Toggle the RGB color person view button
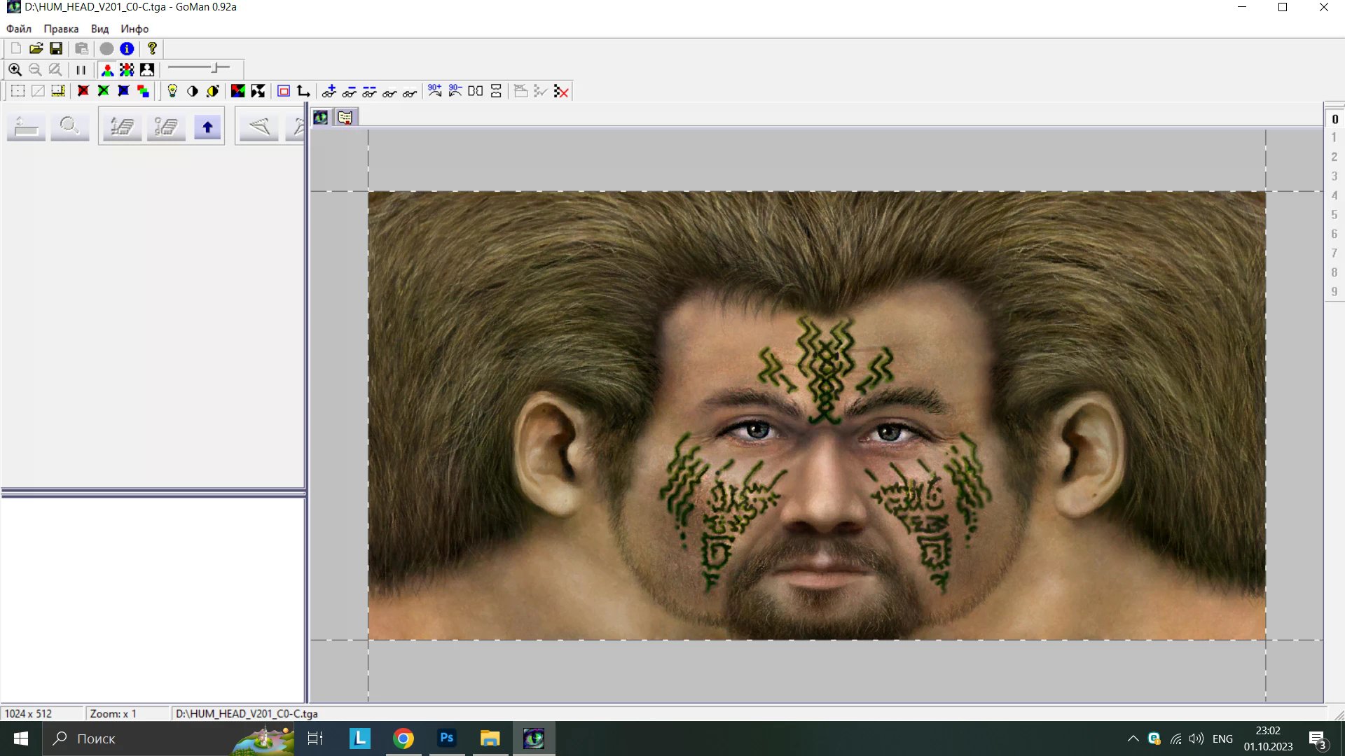The image size is (1345, 756). (107, 69)
